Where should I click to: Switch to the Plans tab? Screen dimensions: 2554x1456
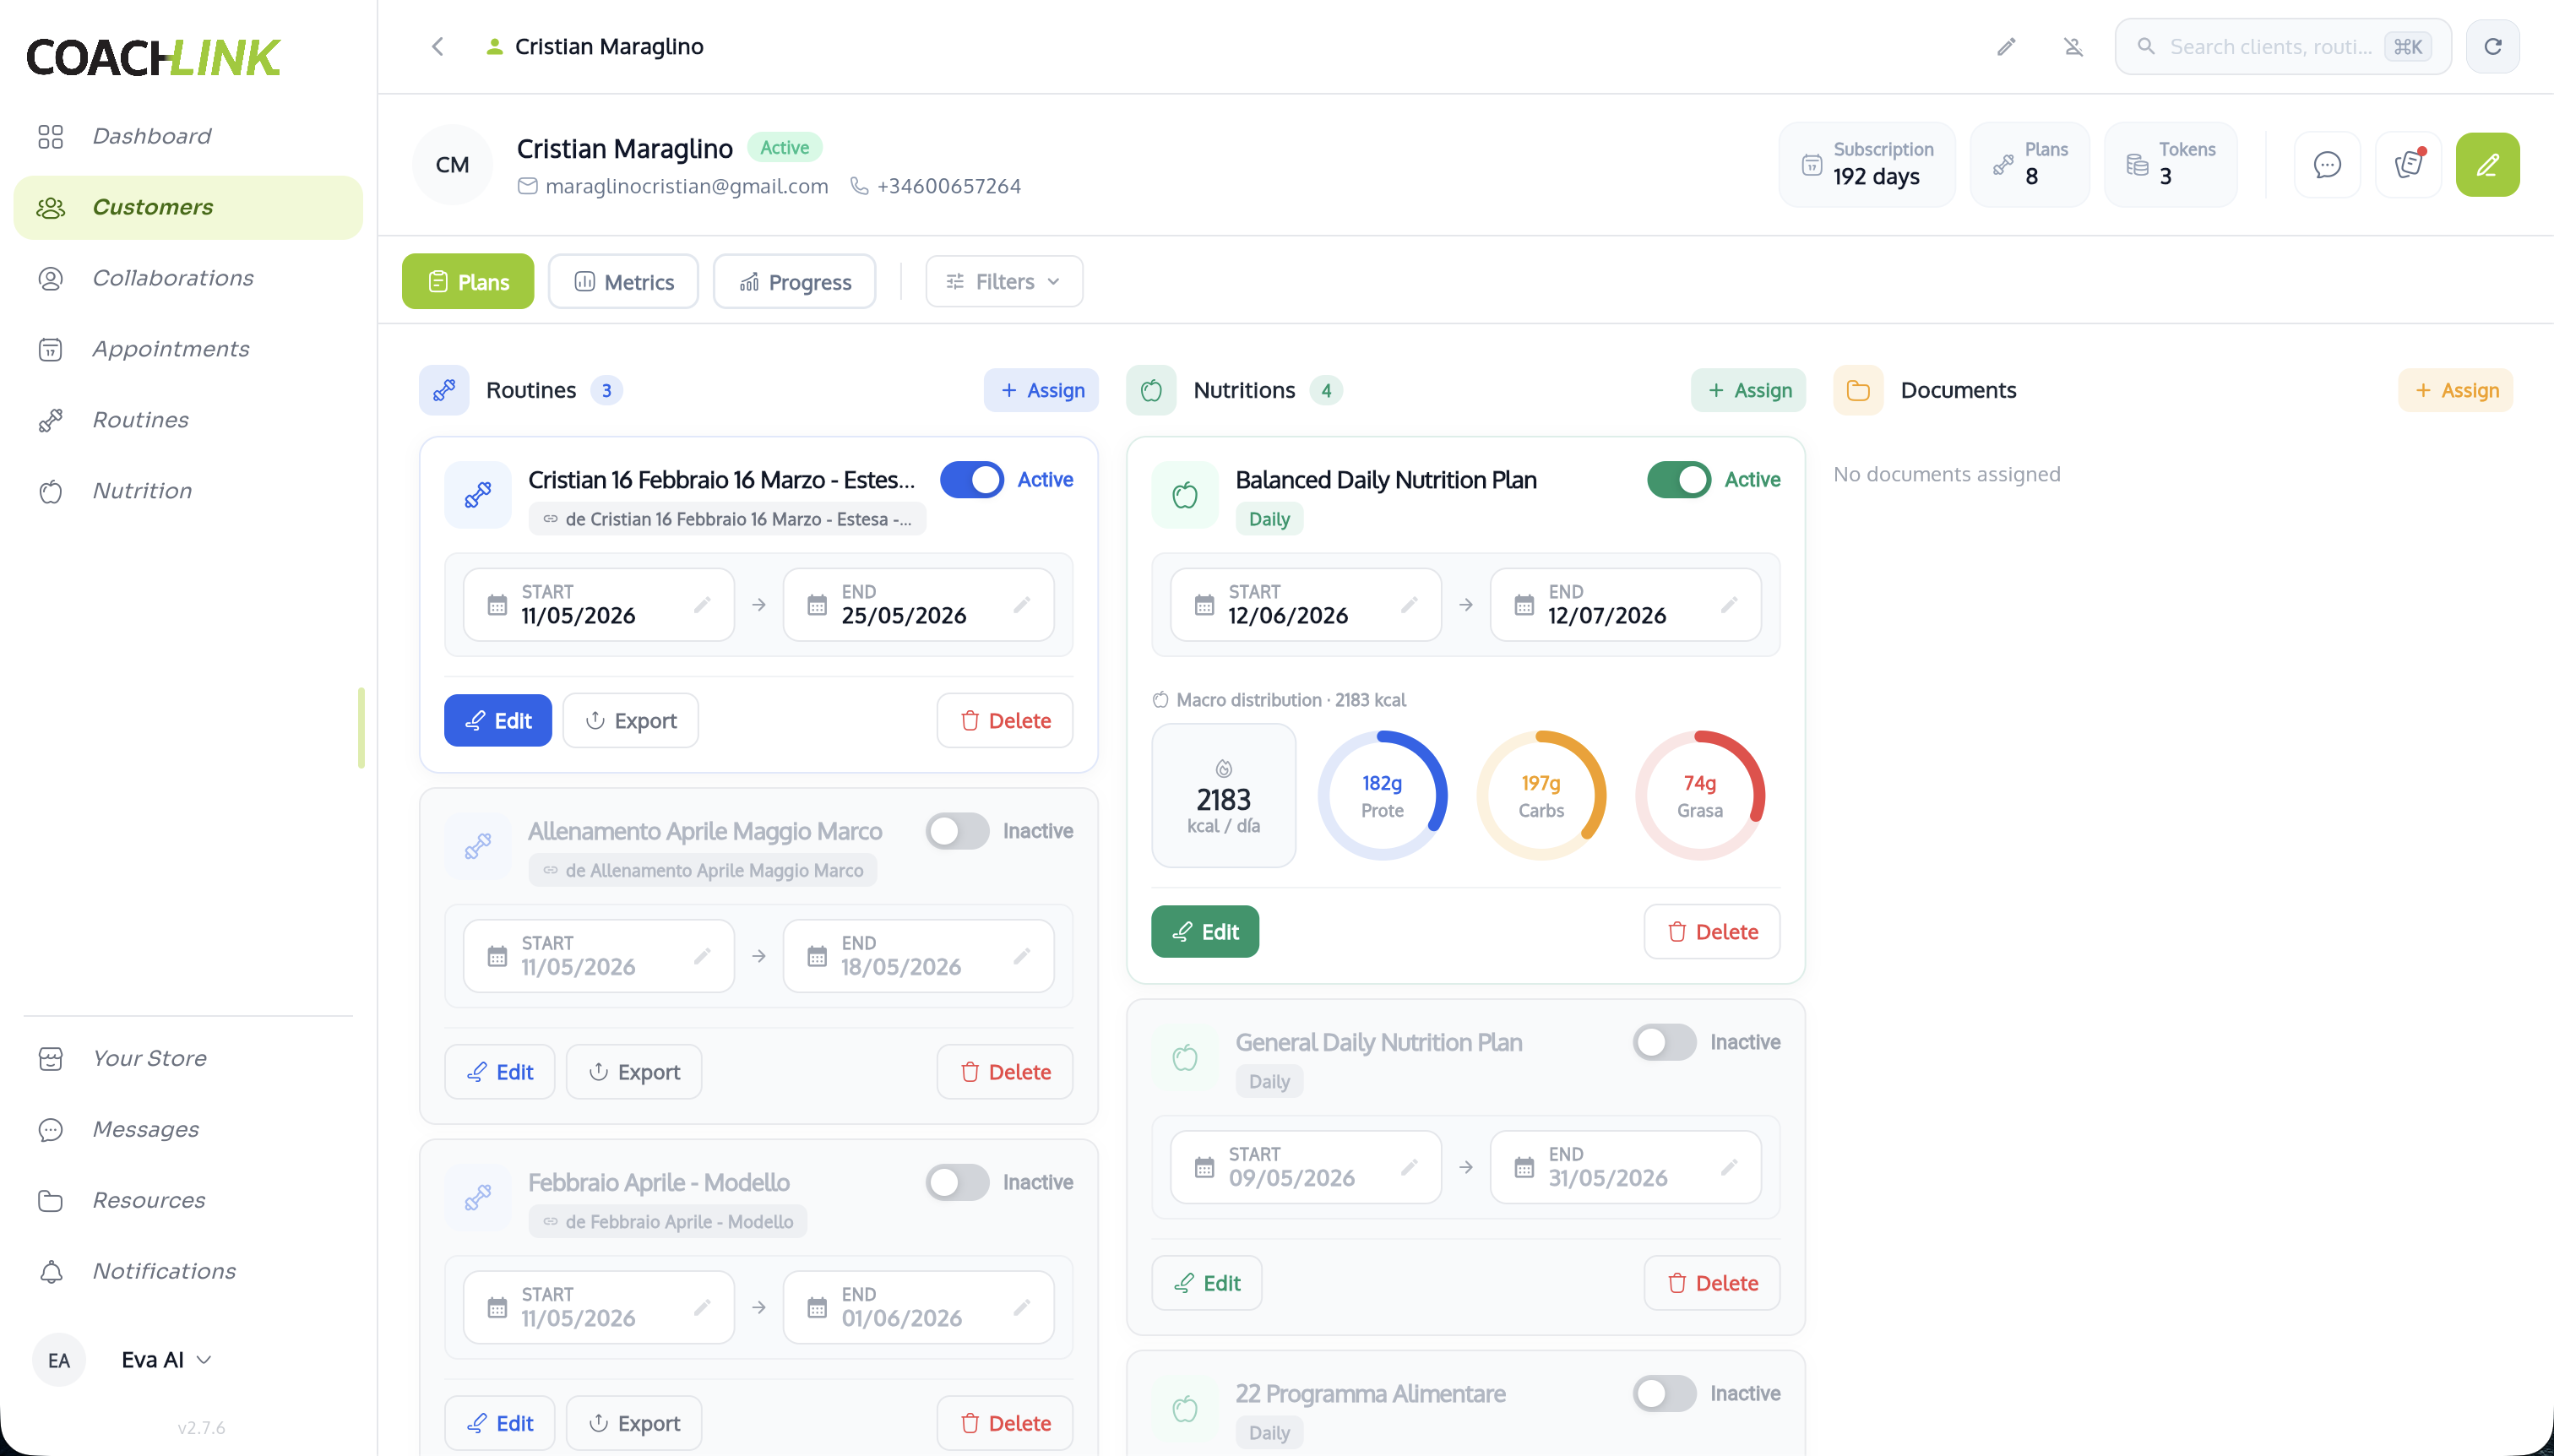[467, 281]
